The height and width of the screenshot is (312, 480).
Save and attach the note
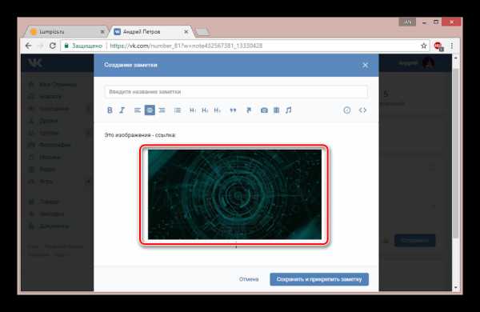pos(319,279)
